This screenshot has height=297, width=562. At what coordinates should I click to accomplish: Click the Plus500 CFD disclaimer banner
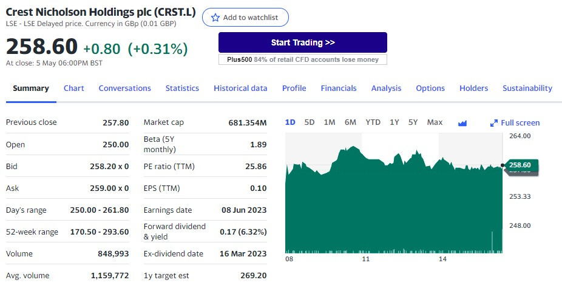click(x=303, y=59)
